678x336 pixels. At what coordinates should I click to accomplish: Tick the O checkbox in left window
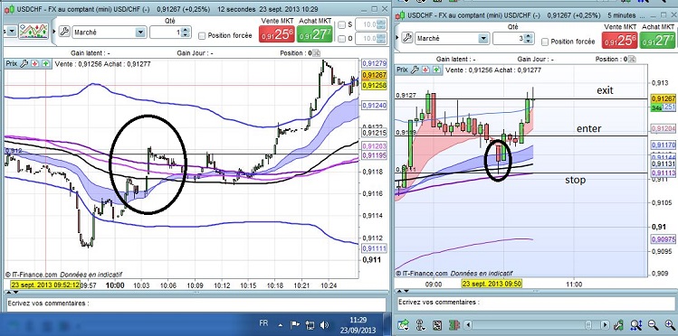point(341,39)
